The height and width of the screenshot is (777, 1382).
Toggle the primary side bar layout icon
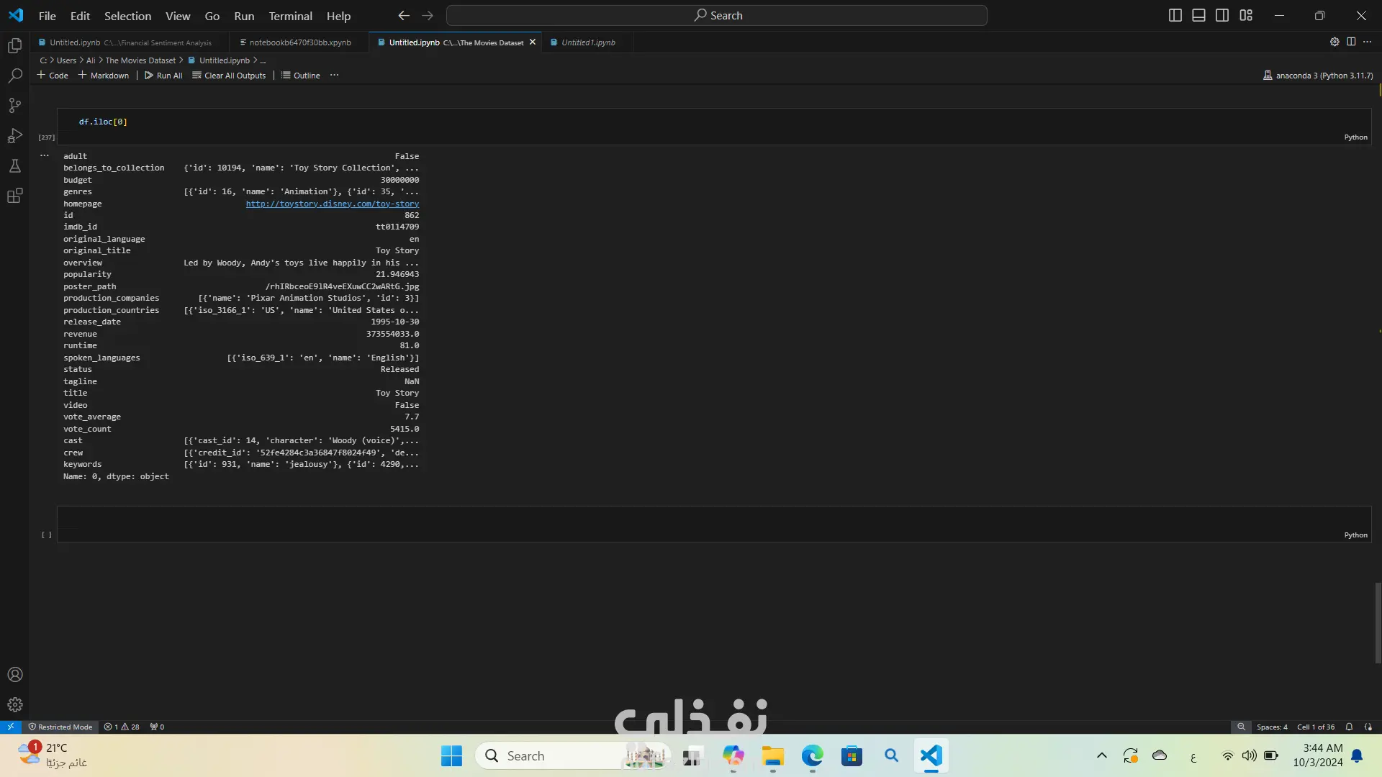click(x=1175, y=15)
